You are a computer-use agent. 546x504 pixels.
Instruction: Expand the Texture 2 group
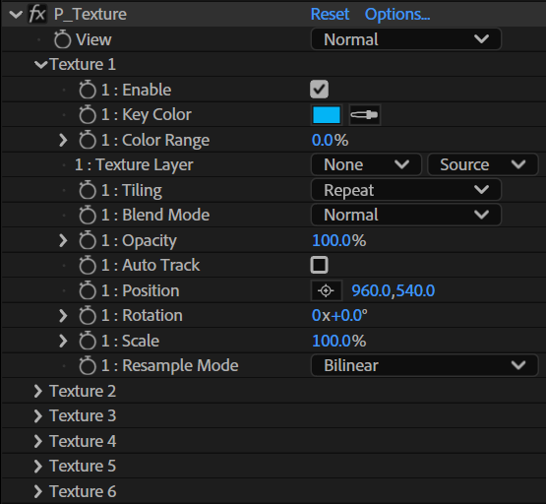coord(38,391)
